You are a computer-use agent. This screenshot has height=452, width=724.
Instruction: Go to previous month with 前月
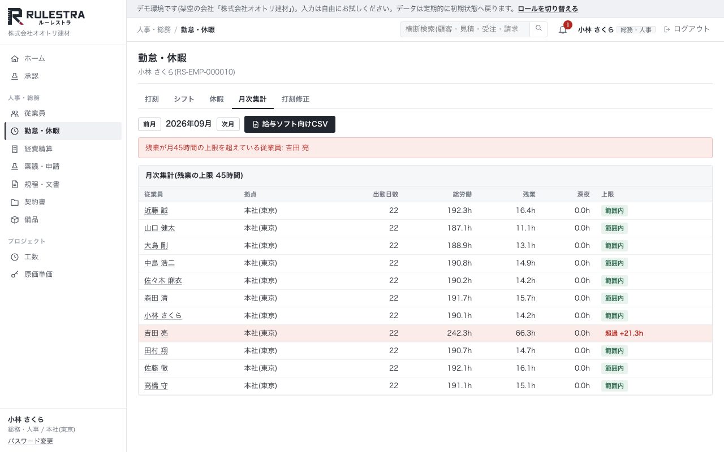[150, 124]
